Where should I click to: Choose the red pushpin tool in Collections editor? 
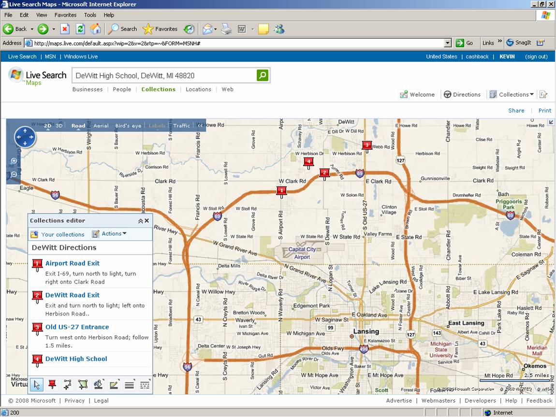click(52, 385)
